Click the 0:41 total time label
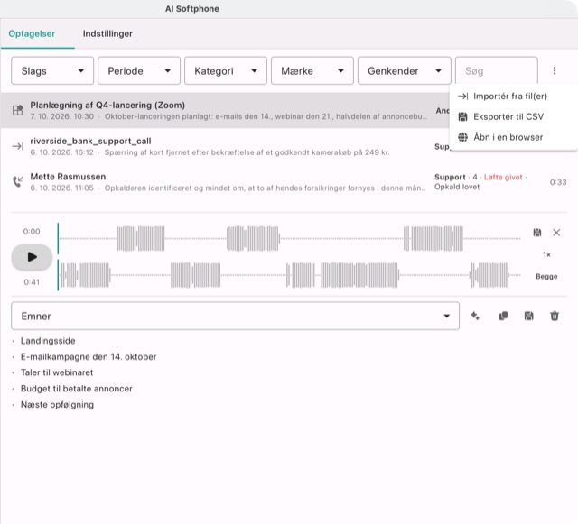 tap(32, 282)
